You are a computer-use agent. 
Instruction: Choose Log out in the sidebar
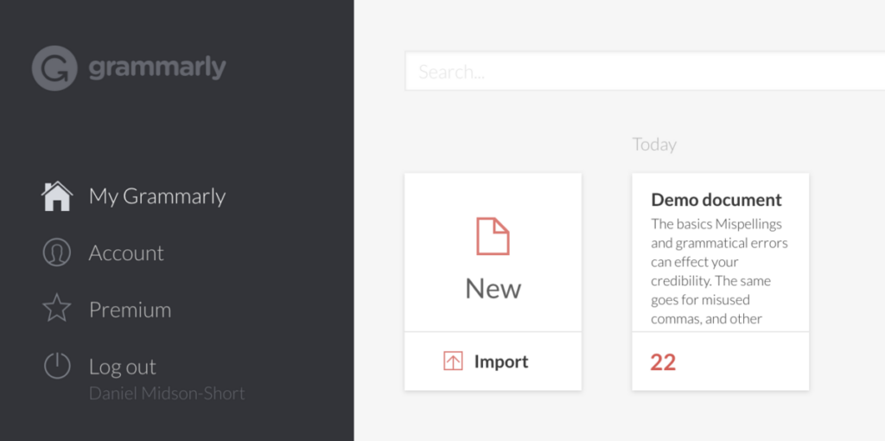tap(123, 367)
